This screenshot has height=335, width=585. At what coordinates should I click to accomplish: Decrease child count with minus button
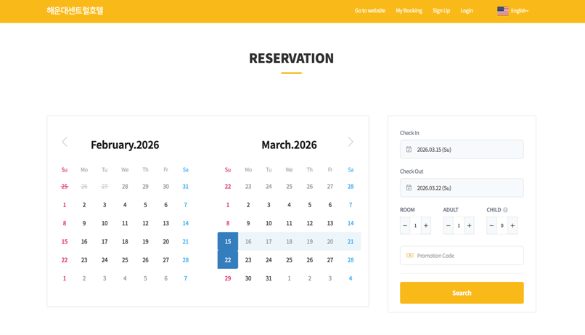click(491, 226)
